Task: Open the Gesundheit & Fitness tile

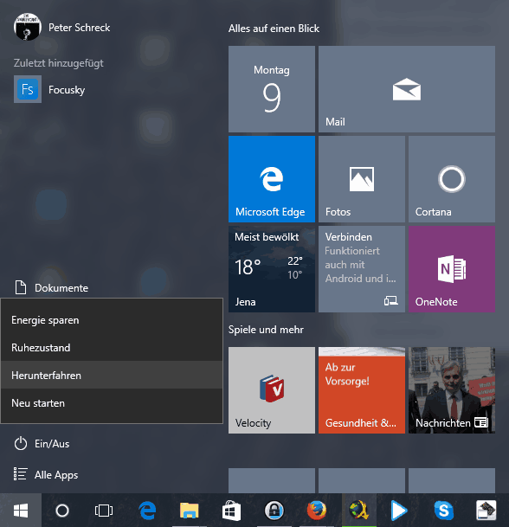Action: tap(362, 390)
